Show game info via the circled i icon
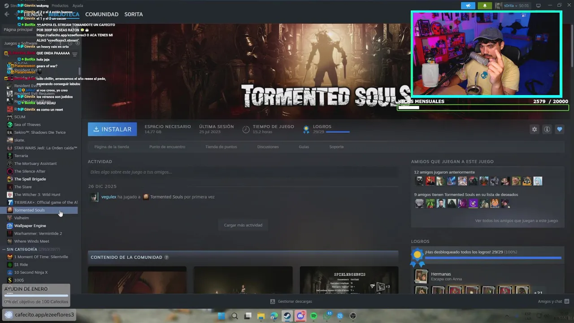This screenshot has height=323, width=574. pos(547,129)
